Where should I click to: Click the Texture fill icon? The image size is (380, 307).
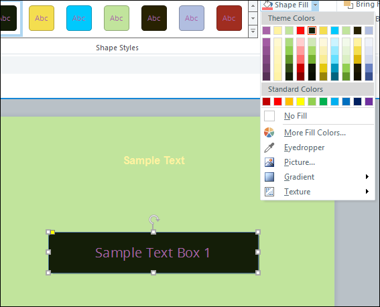coord(269,192)
